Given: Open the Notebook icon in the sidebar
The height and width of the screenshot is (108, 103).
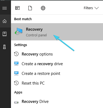Looking at the screenshot, I should tap(5, 34).
